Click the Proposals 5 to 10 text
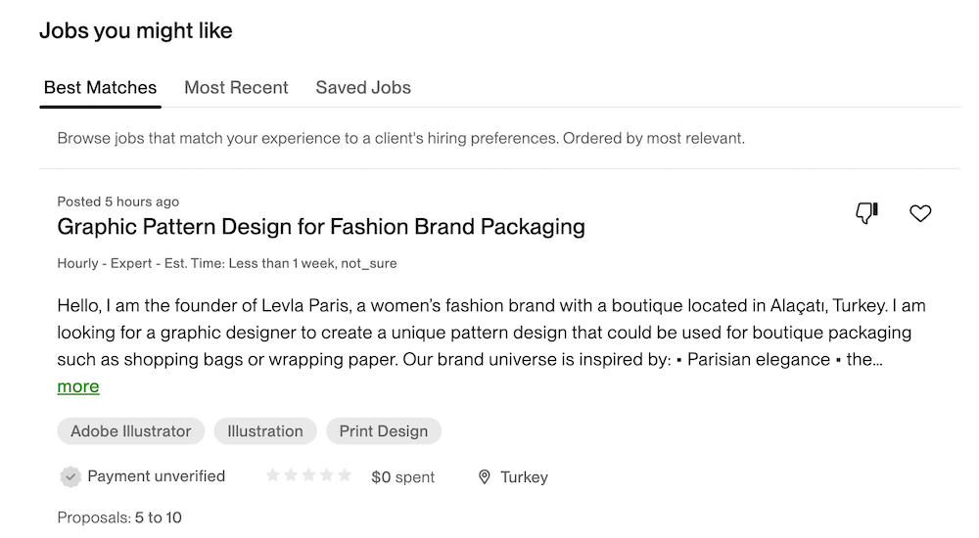This screenshot has height=538, width=979. pyautogui.click(x=119, y=517)
